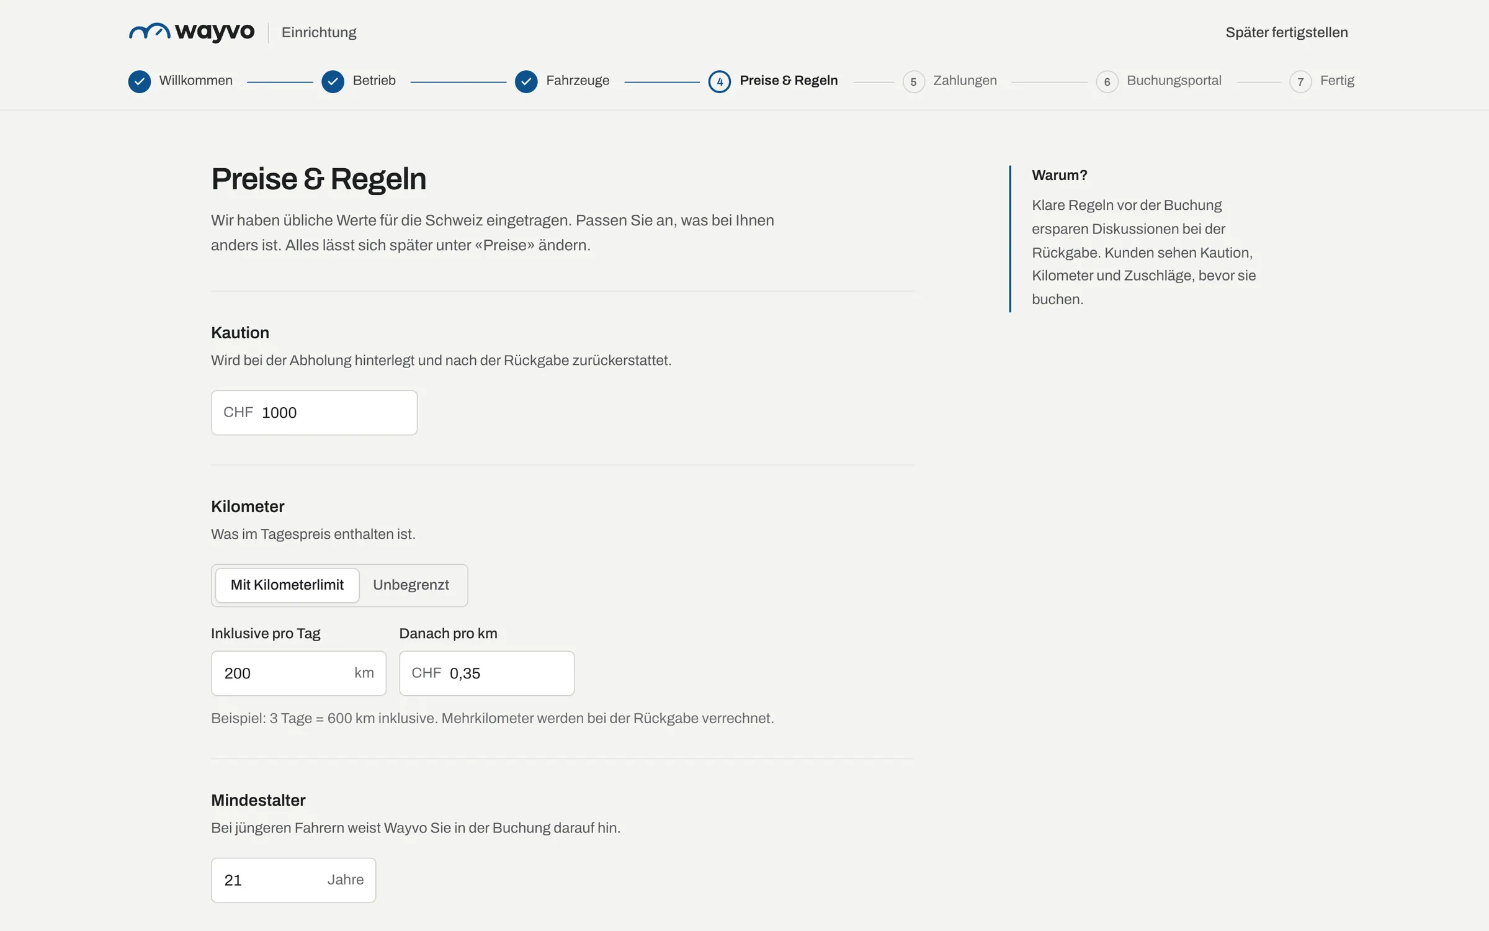
Task: Go to the Willkommen step label
Action: point(196,81)
